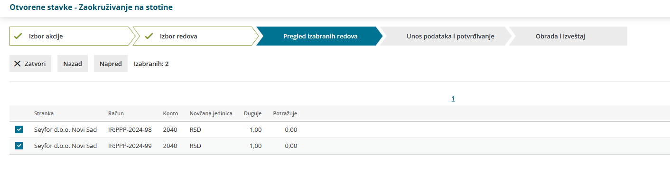Viewport: 670px width, 194px height.
Task: Click Potražuje 0,00 in the IR:PPP-2024-98 row
Action: tap(291, 129)
